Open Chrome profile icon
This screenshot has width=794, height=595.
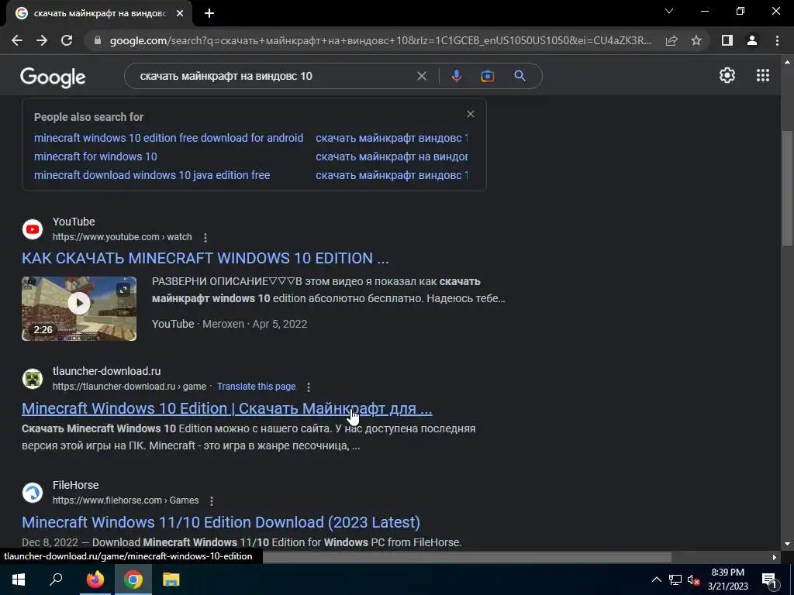(x=752, y=40)
